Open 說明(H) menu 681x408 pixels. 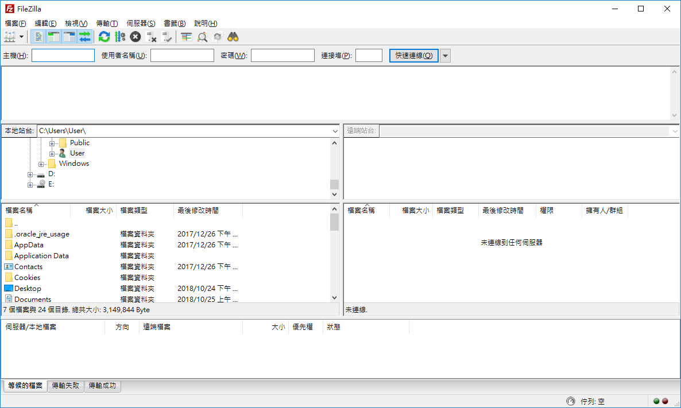206,24
